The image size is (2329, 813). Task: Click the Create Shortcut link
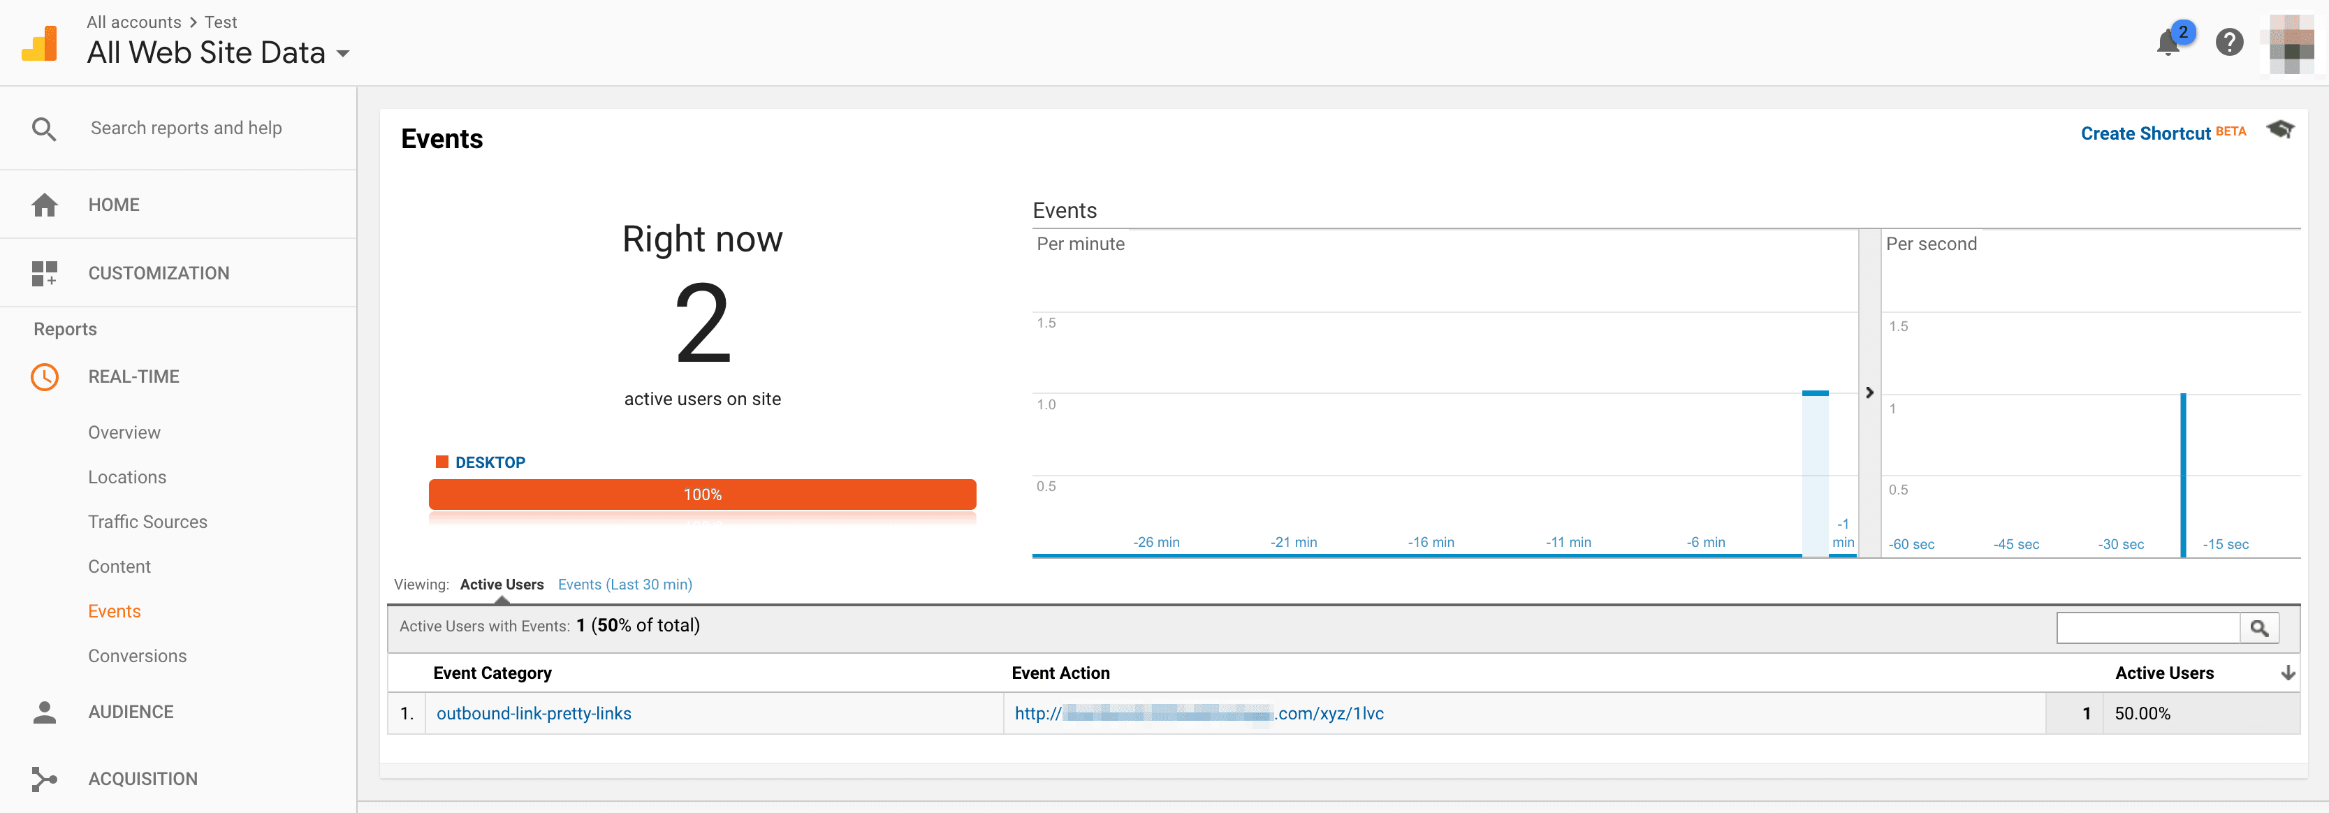click(2145, 133)
